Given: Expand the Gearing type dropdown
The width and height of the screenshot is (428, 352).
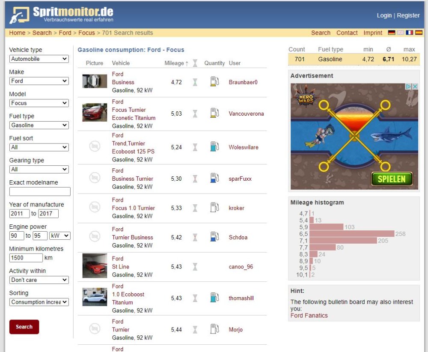Looking at the screenshot, I should [x=39, y=170].
